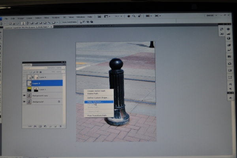The image size is (237, 158).
Task: Click the Layer 1 mask thumbnail
Action: coord(36,89)
